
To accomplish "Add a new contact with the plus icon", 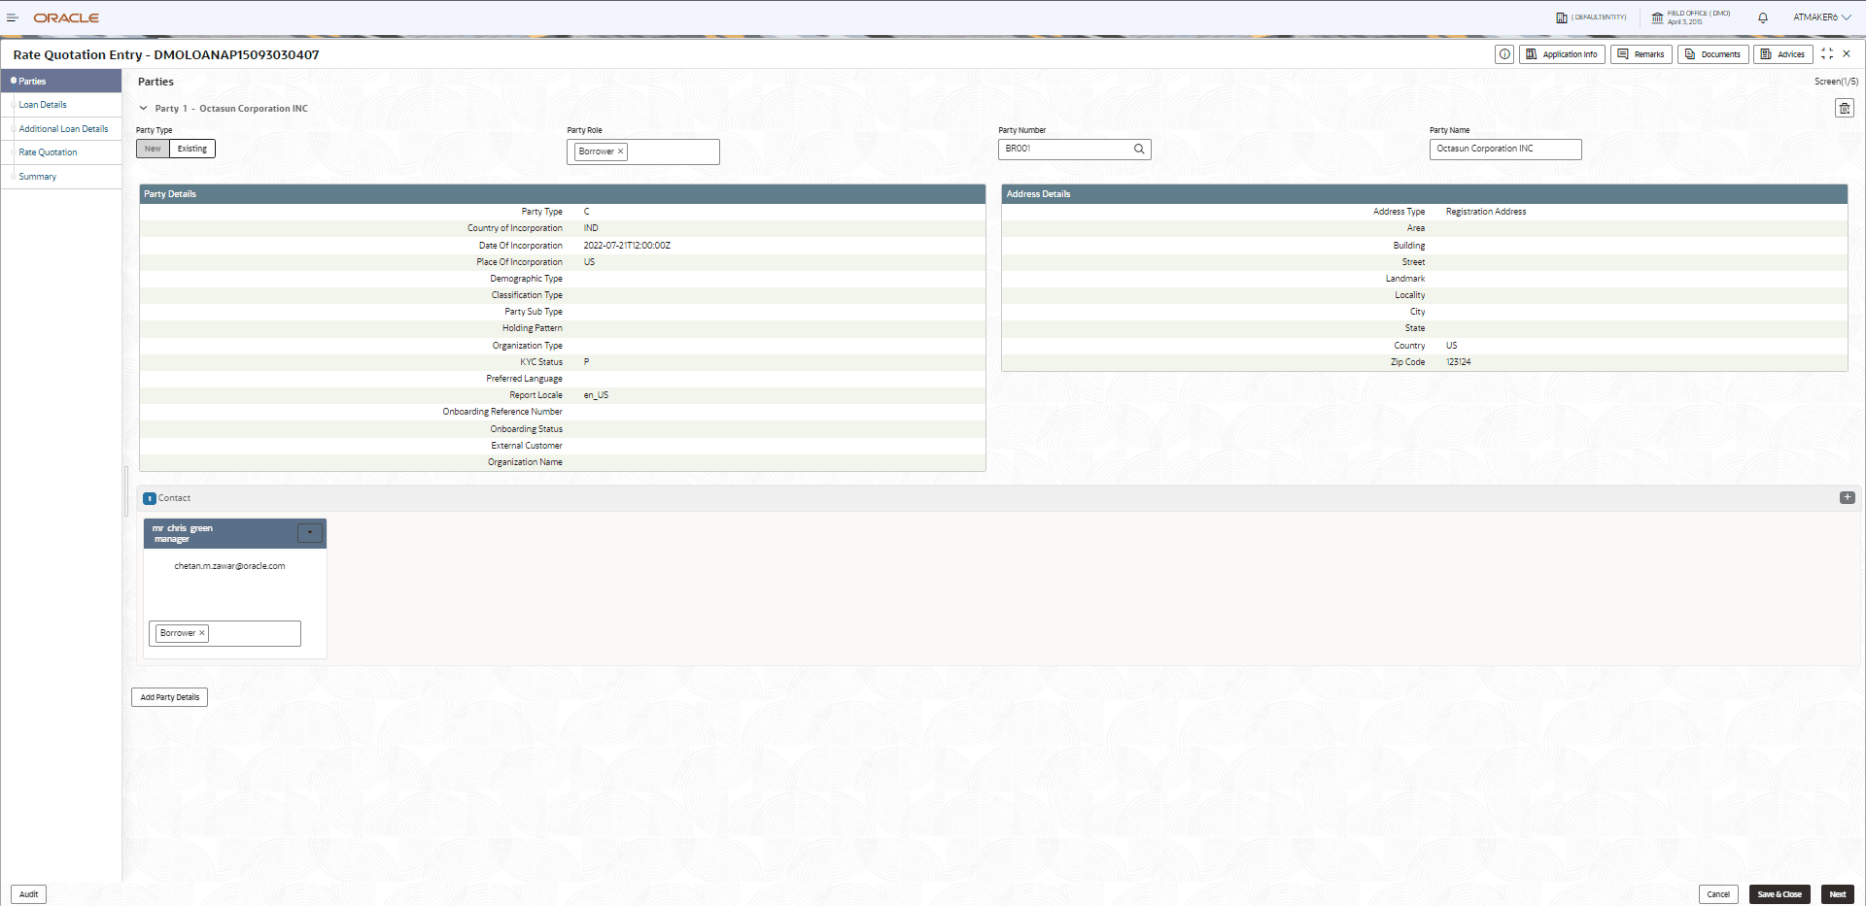I will click(1847, 497).
